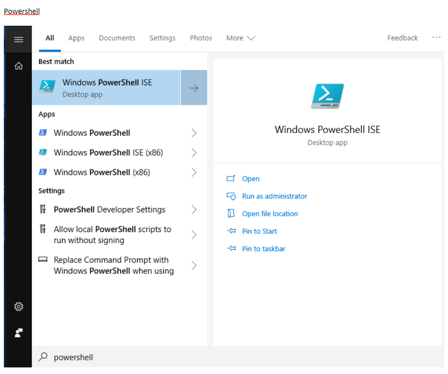This screenshot has width=448, height=374.
Task: Expand the chevron for Windows PowerShell (x86)
Action: tap(194, 172)
